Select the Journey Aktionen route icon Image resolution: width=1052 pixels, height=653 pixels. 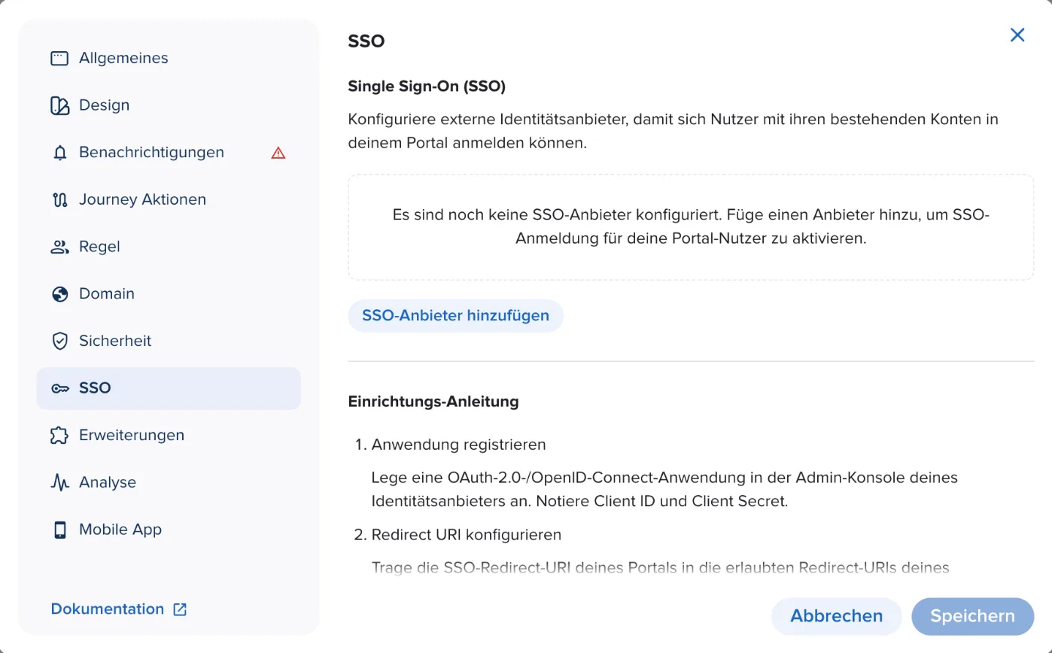point(59,199)
